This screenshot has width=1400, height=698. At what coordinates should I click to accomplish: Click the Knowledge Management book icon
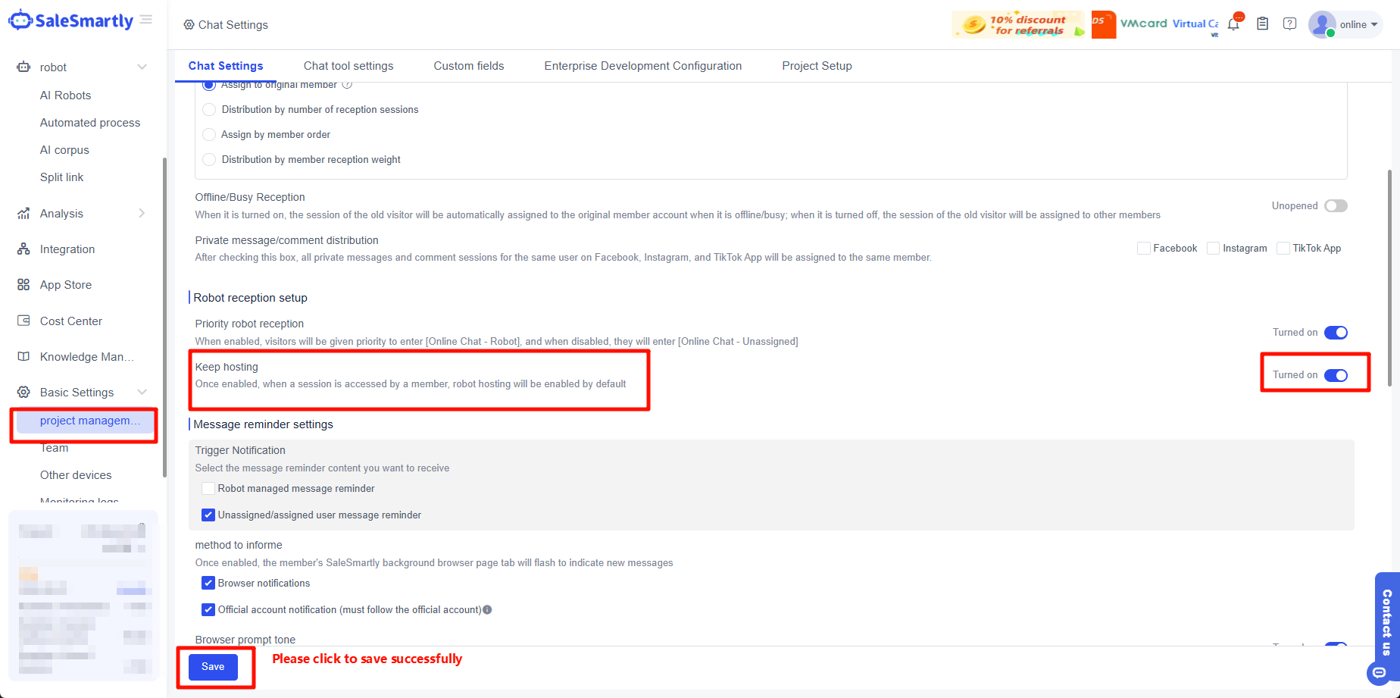coord(23,356)
